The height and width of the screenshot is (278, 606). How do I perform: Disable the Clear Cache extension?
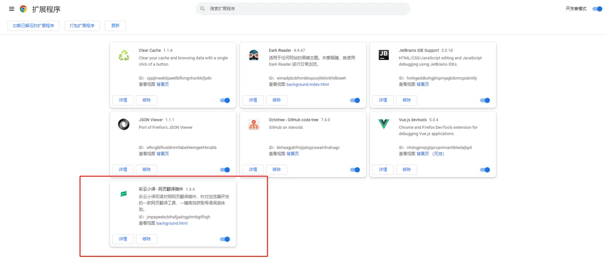225,100
